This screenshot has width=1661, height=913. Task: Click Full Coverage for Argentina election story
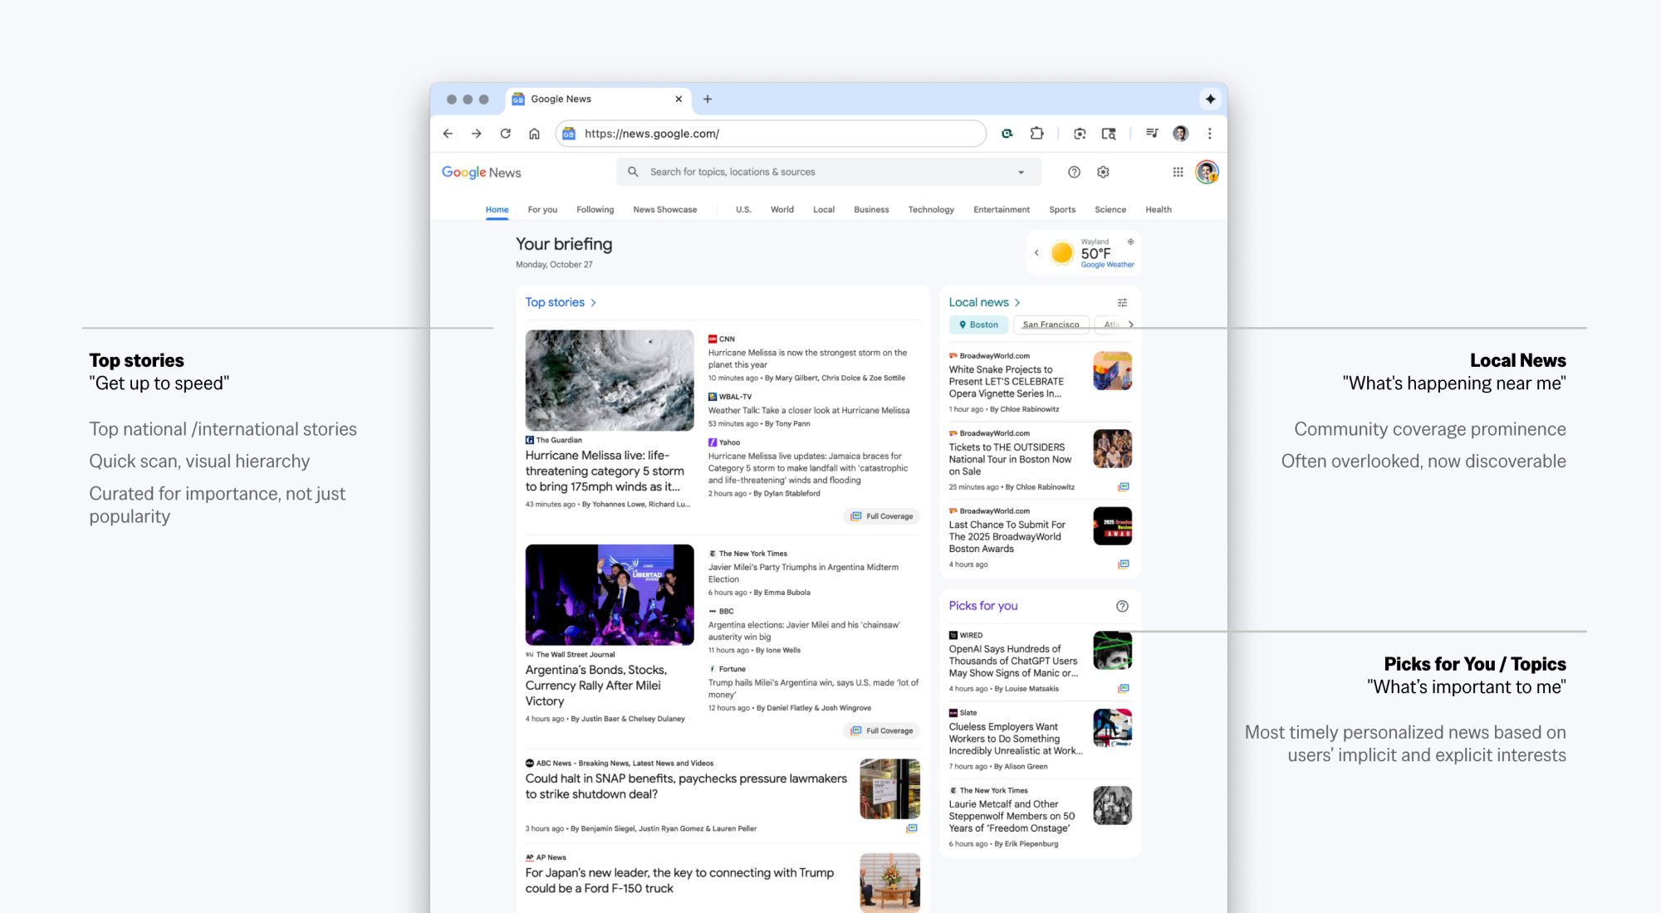coord(881,730)
